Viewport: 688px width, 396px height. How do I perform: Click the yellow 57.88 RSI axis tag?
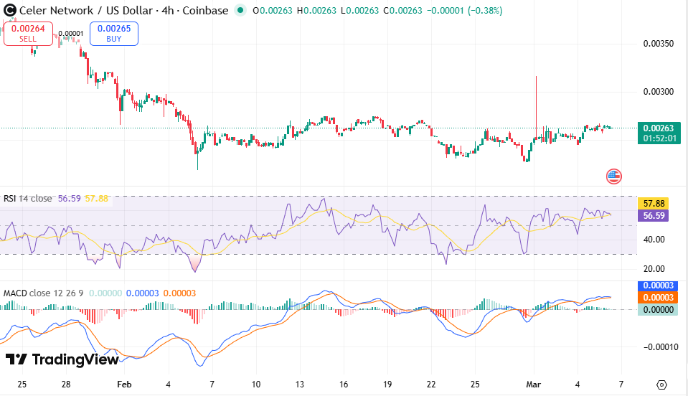point(654,204)
